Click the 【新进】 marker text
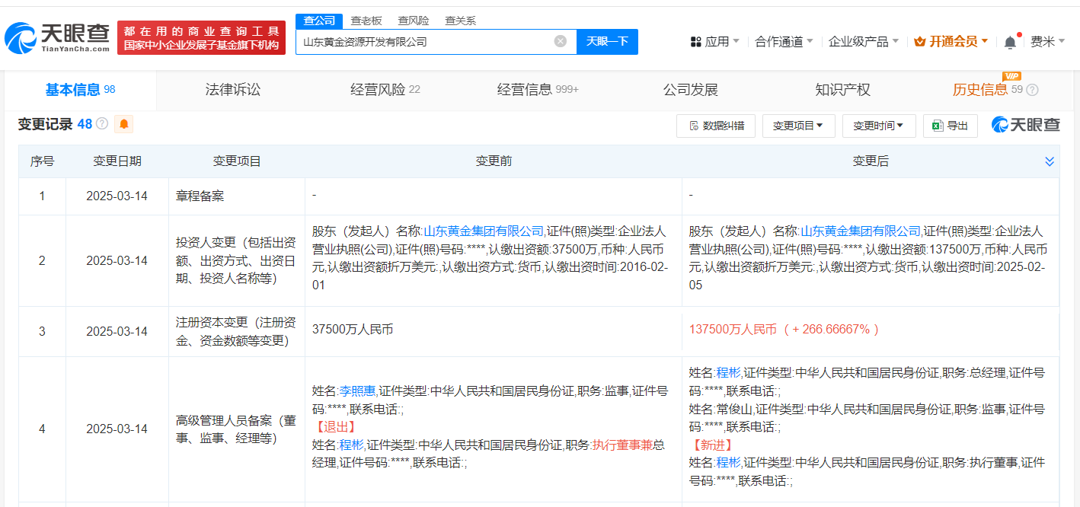 click(x=711, y=445)
